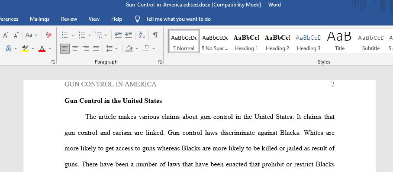
Task: Click heading Gun Control in the United States
Action: pos(113,101)
